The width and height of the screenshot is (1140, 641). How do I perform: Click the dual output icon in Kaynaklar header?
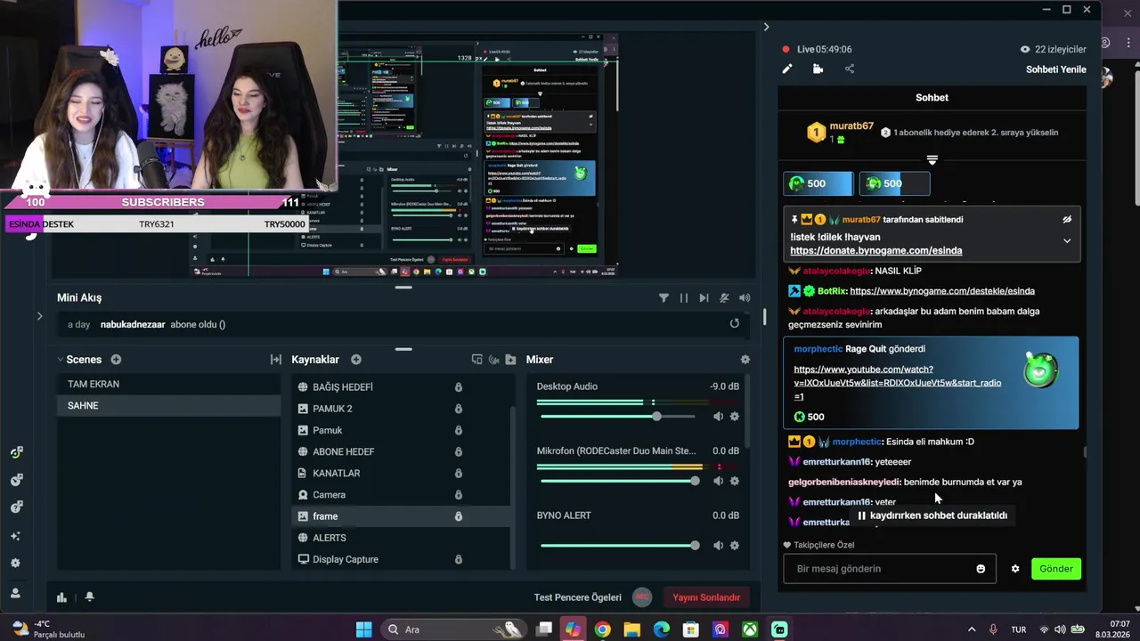click(x=476, y=360)
